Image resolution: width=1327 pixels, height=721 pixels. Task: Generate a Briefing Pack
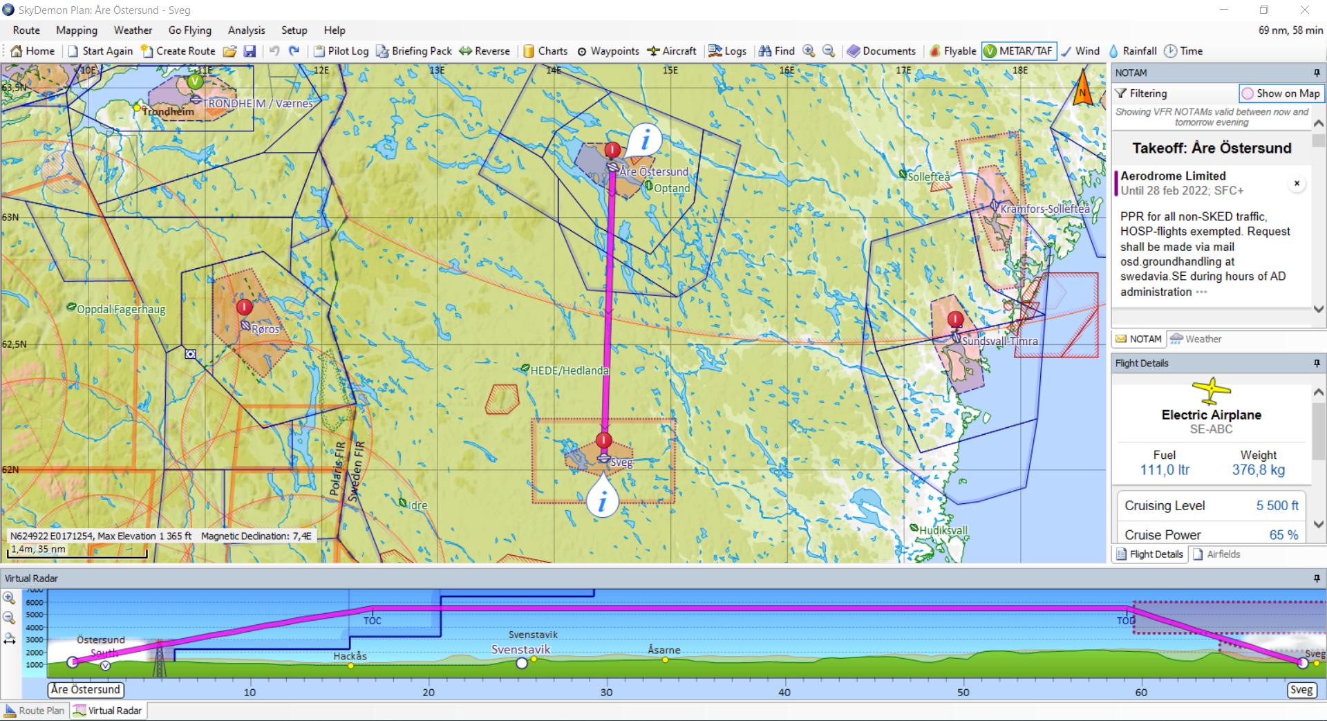tap(414, 51)
